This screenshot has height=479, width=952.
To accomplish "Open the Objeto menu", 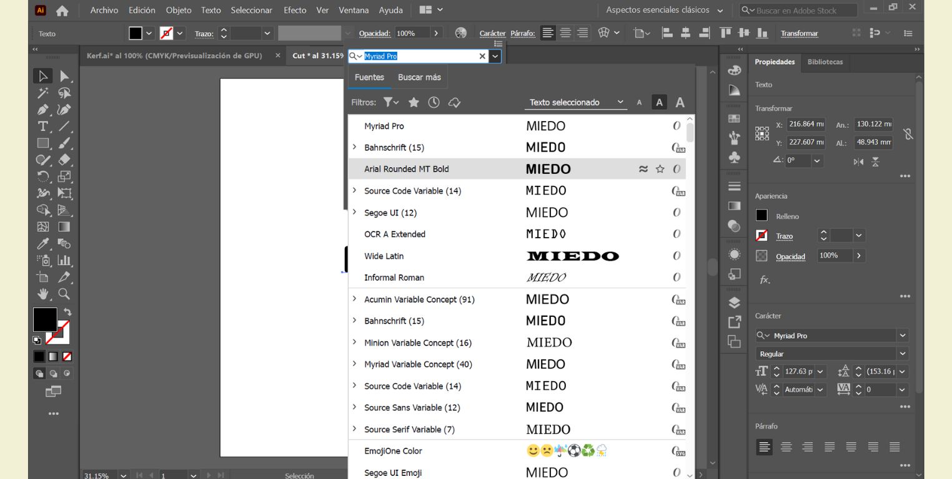I will (x=179, y=10).
